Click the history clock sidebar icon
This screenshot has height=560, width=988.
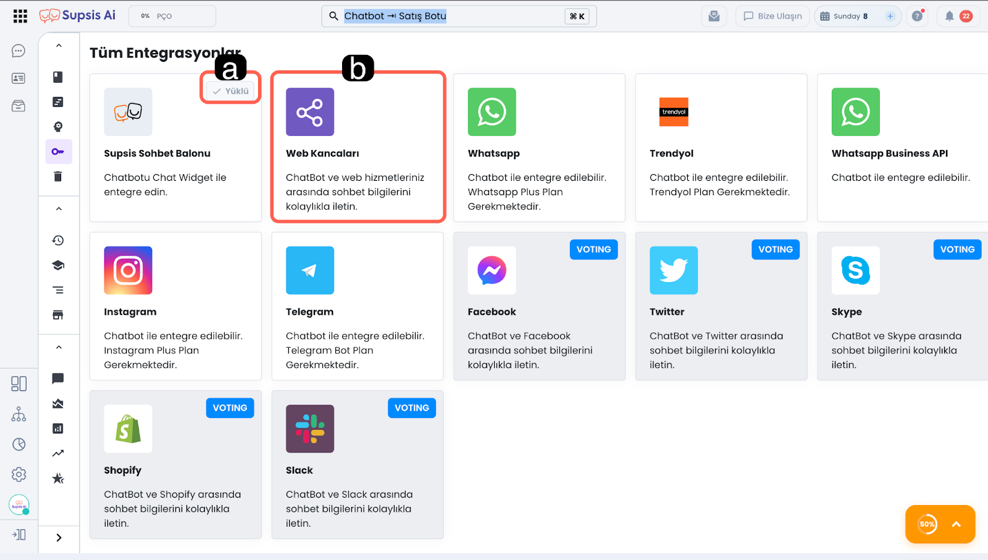point(58,240)
